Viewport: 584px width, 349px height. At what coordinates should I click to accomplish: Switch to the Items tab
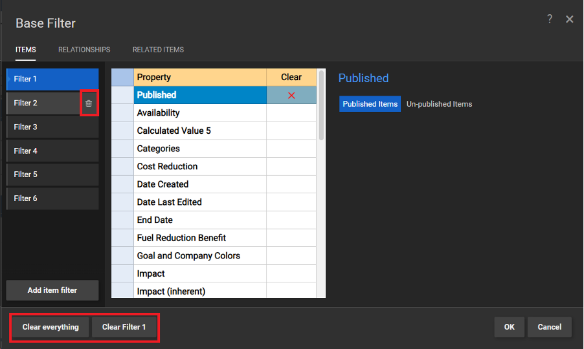click(x=26, y=49)
